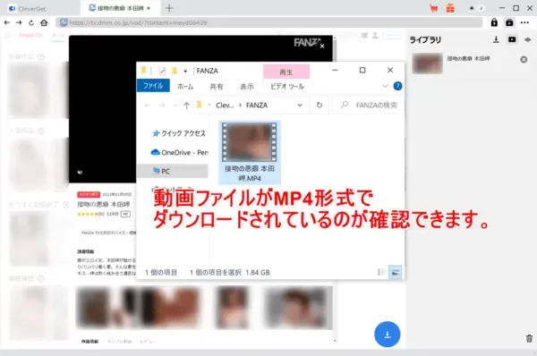This screenshot has height=356, width=537.
Task: Go up one folder in Explorer
Action: [186, 105]
